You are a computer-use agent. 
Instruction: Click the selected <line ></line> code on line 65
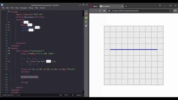29,77
